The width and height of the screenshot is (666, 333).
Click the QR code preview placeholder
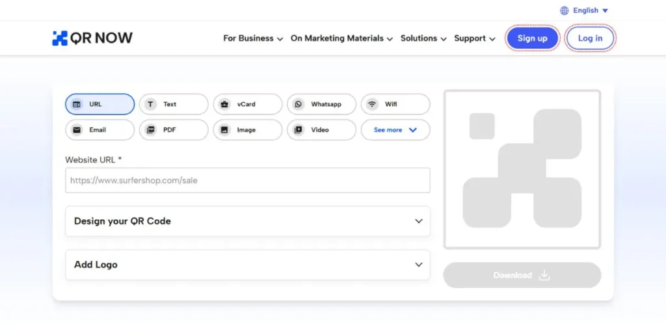click(522, 169)
